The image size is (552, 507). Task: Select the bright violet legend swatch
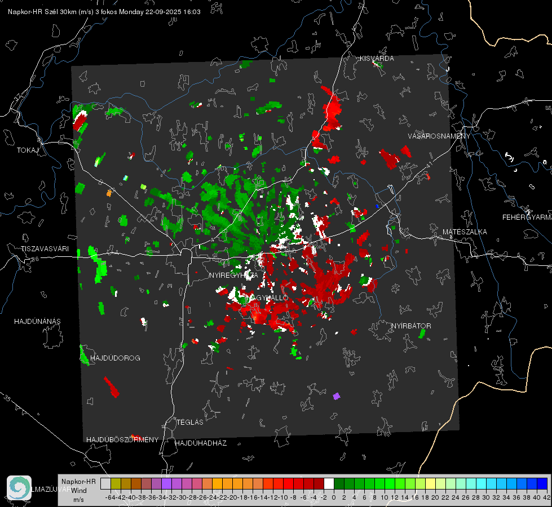(166, 483)
